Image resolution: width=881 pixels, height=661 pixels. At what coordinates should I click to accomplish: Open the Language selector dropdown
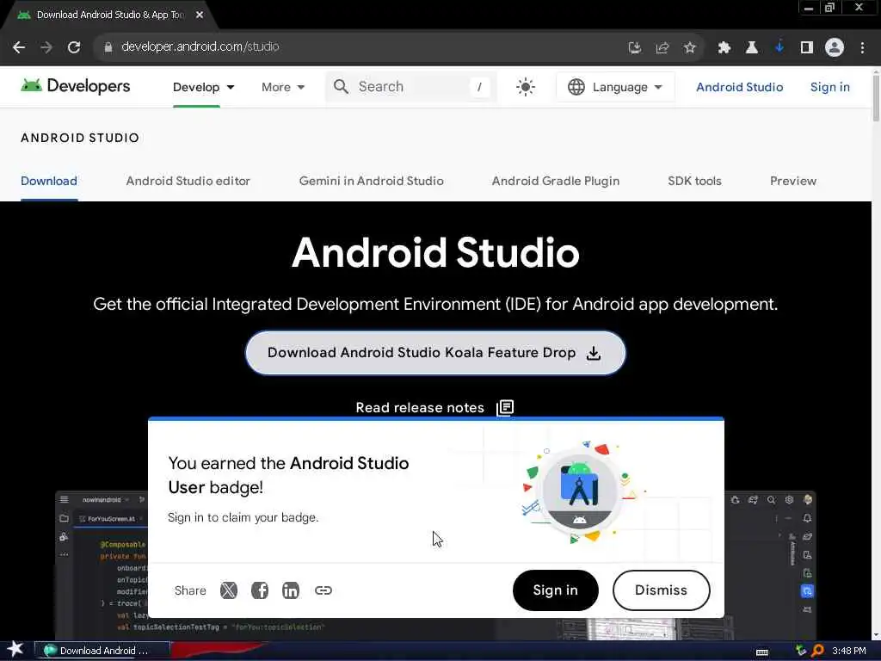click(615, 87)
